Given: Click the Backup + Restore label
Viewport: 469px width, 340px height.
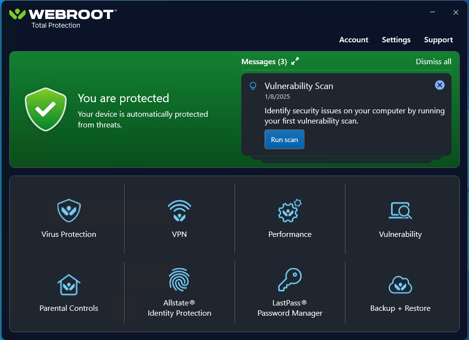Looking at the screenshot, I should tap(400, 308).
